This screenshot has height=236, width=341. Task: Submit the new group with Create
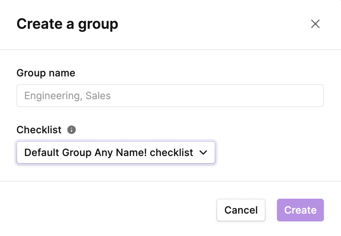300,210
